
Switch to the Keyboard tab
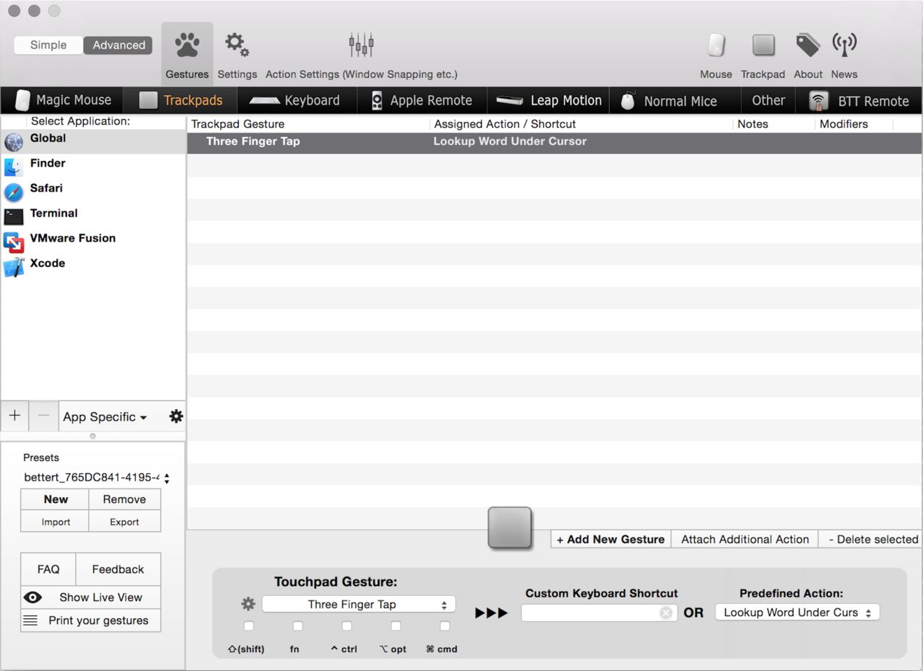[297, 100]
